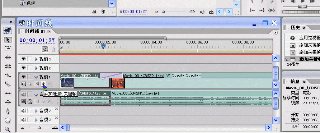Expand the 音频 2 track
Screen dimensions: 320x133
tap(36, 111)
